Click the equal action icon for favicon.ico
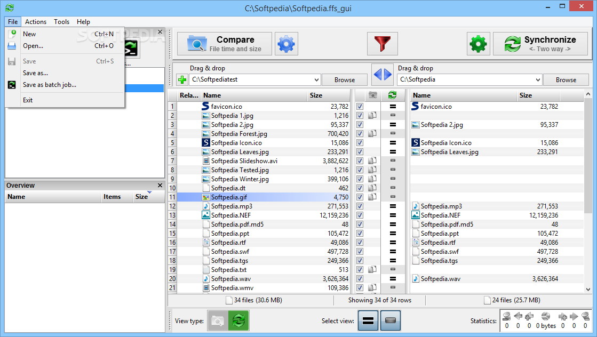The width and height of the screenshot is (597, 337). click(393, 107)
